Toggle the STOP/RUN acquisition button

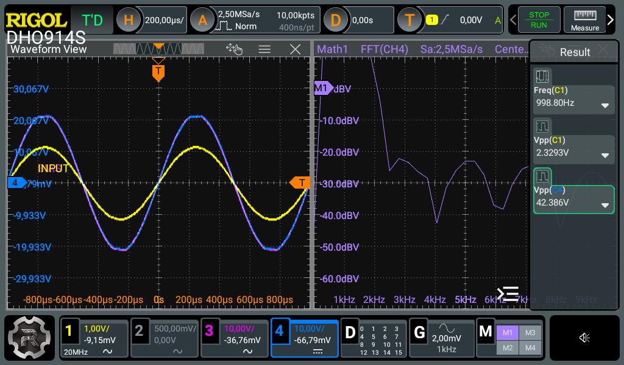point(539,20)
